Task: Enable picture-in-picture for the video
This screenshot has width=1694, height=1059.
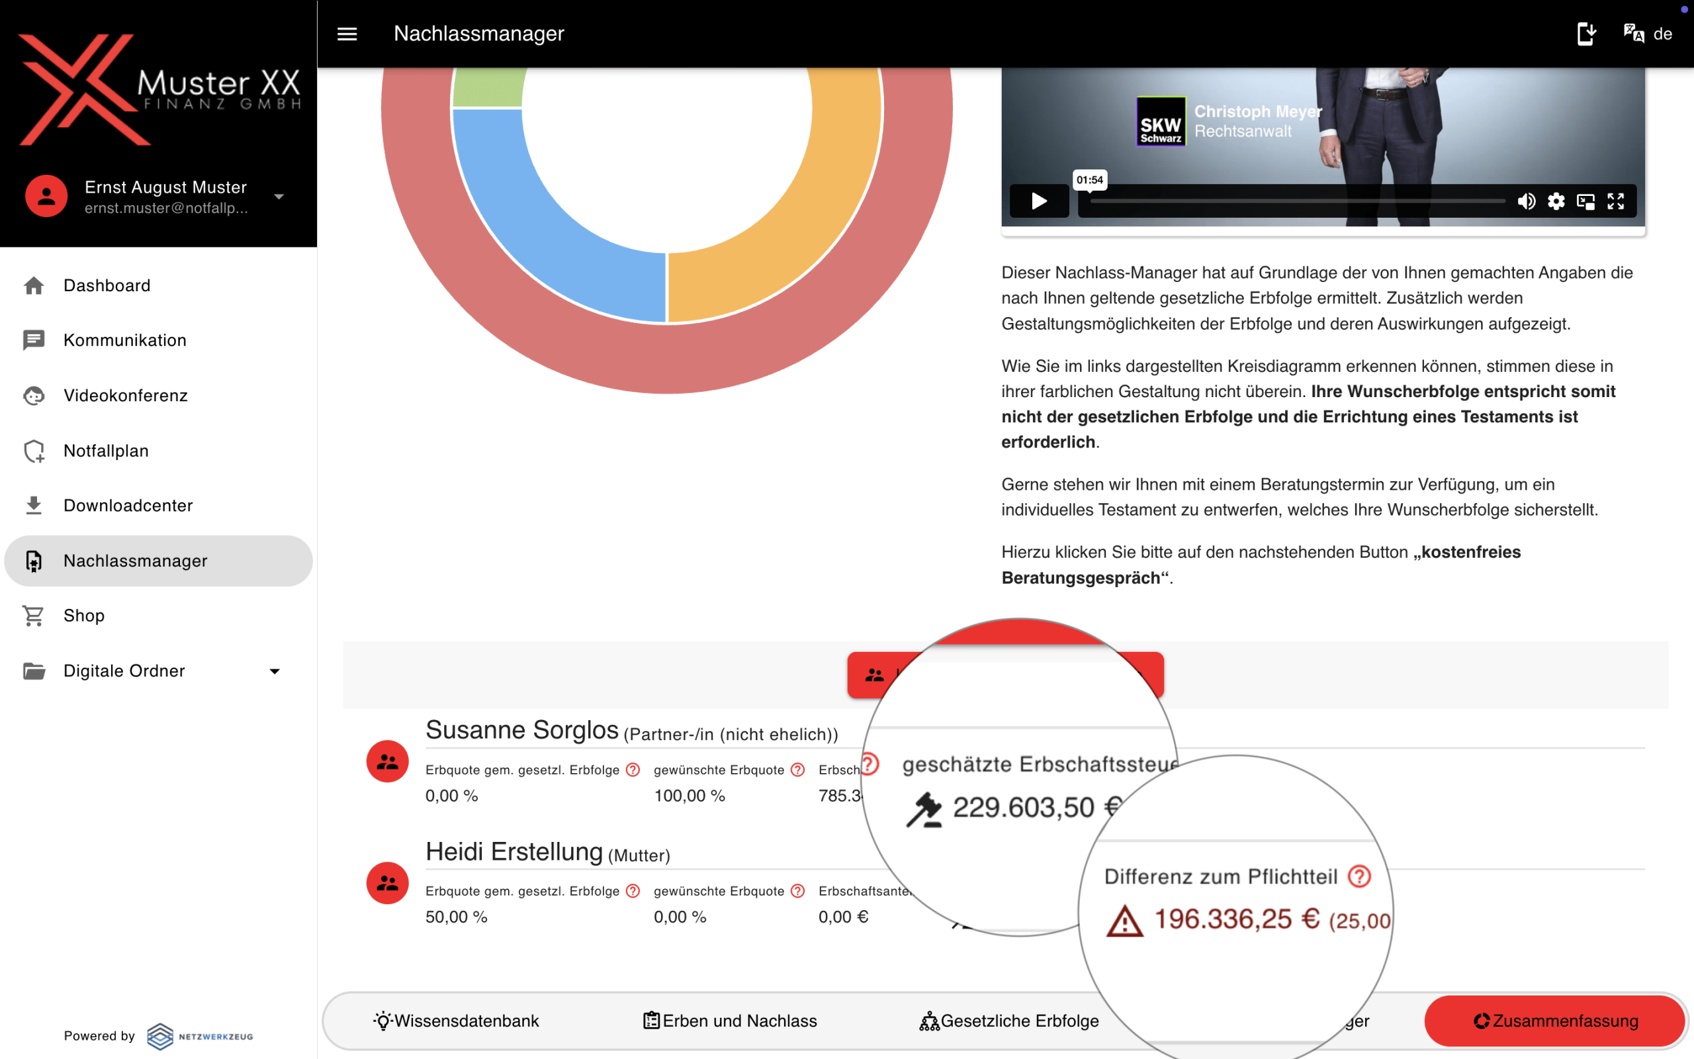Action: pos(1585,202)
